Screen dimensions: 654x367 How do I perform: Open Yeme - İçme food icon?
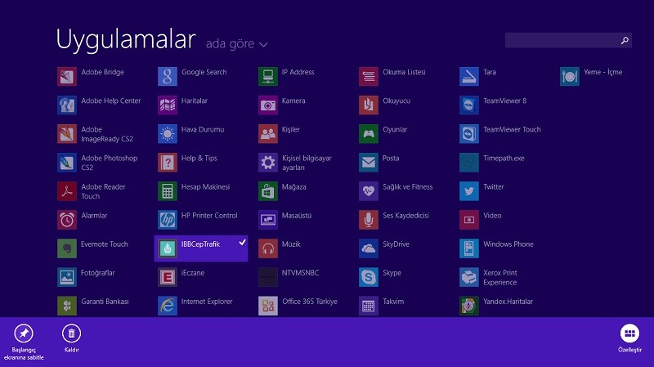(569, 76)
